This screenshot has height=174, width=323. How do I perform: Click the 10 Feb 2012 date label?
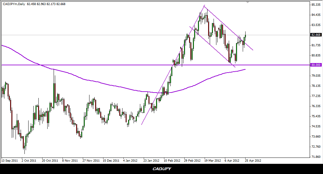[172, 161]
